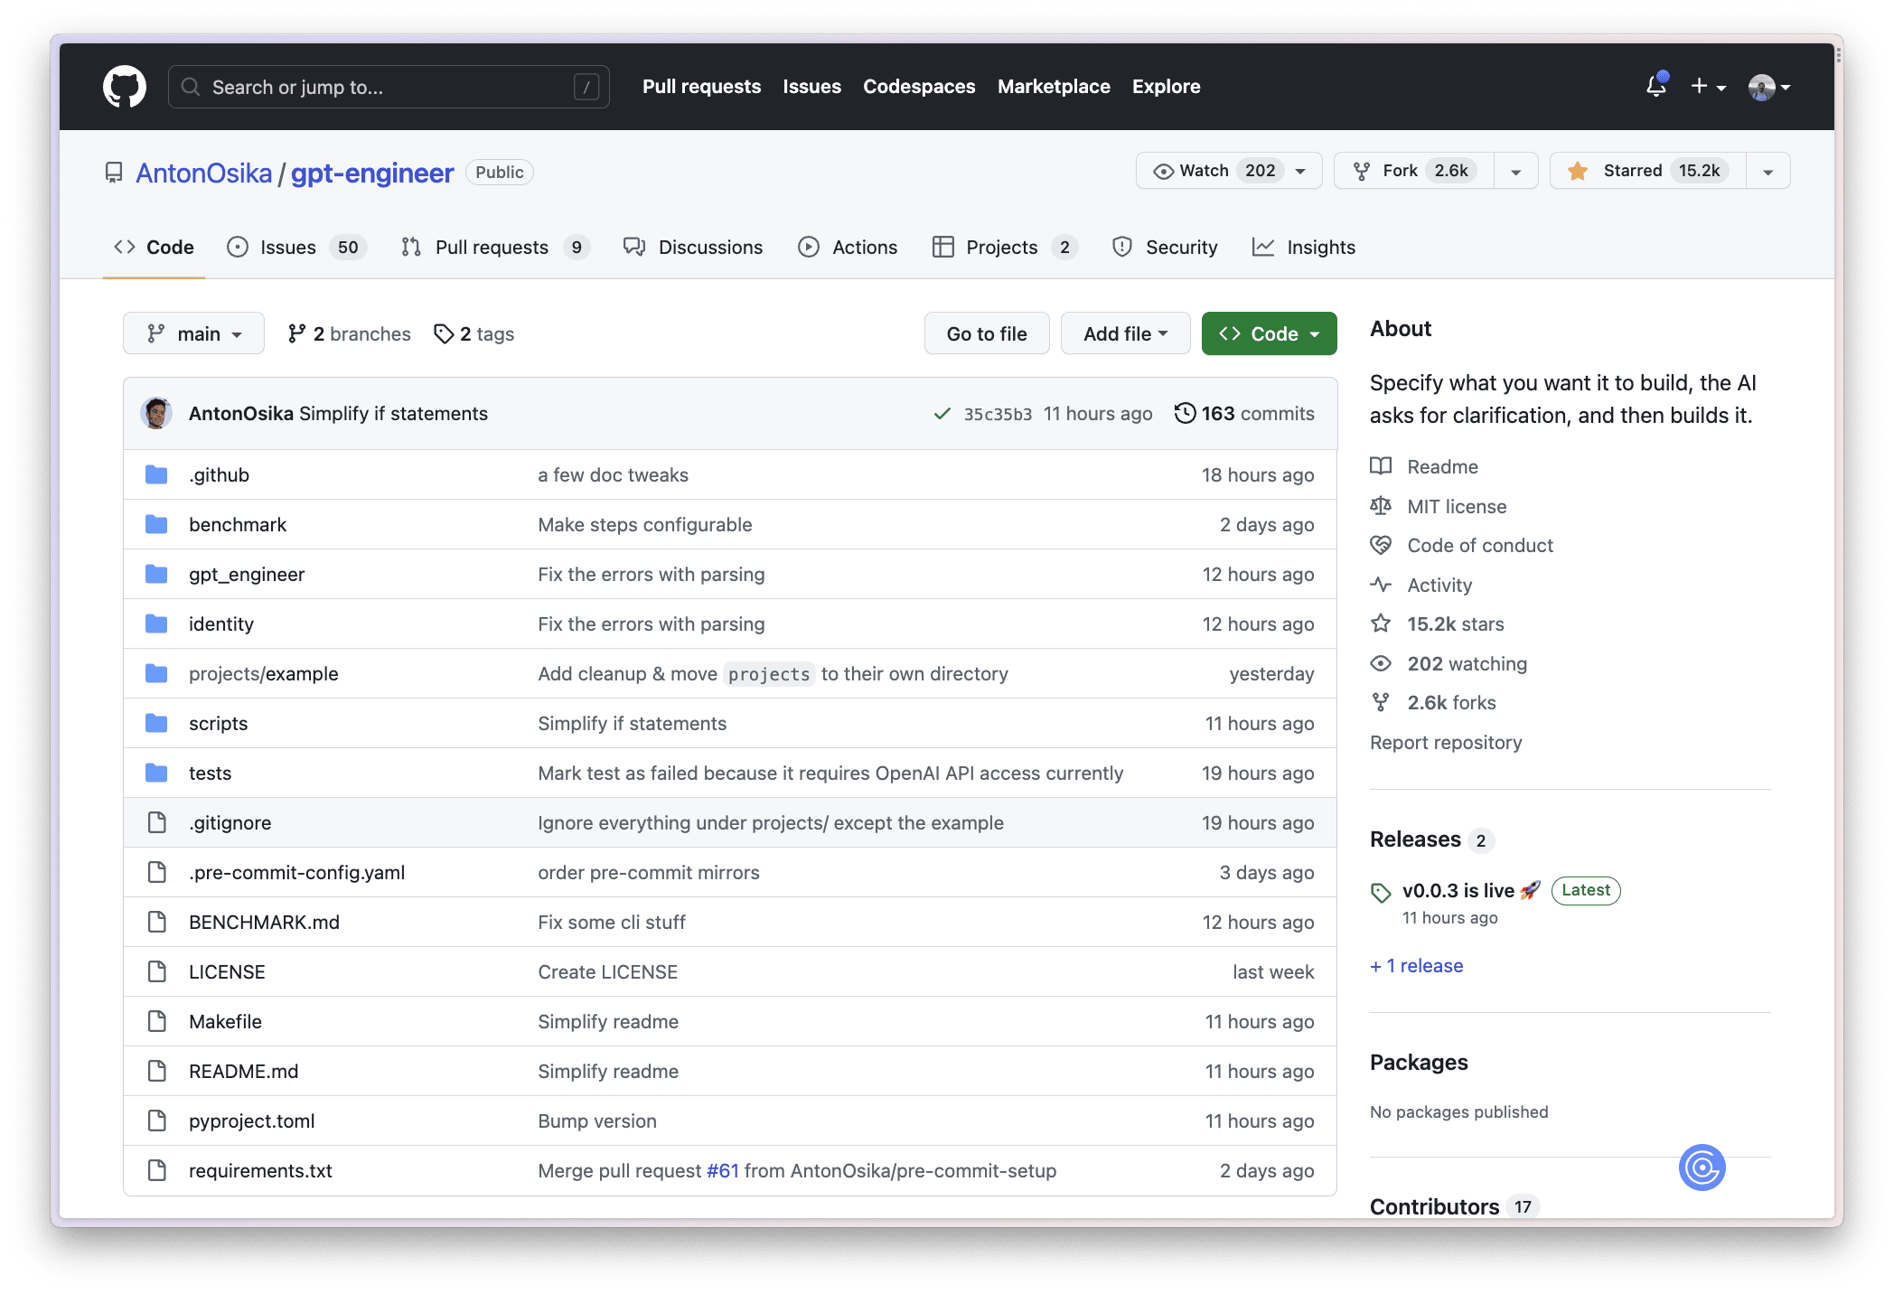Click the tags icon for 2 tags
The height and width of the screenshot is (1294, 1894).
(x=443, y=333)
